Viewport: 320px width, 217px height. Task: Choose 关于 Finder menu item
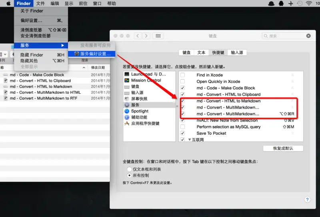pyautogui.click(x=41, y=11)
